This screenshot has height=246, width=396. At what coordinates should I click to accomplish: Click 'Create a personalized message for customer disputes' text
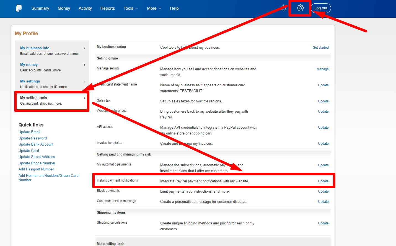click(x=204, y=202)
